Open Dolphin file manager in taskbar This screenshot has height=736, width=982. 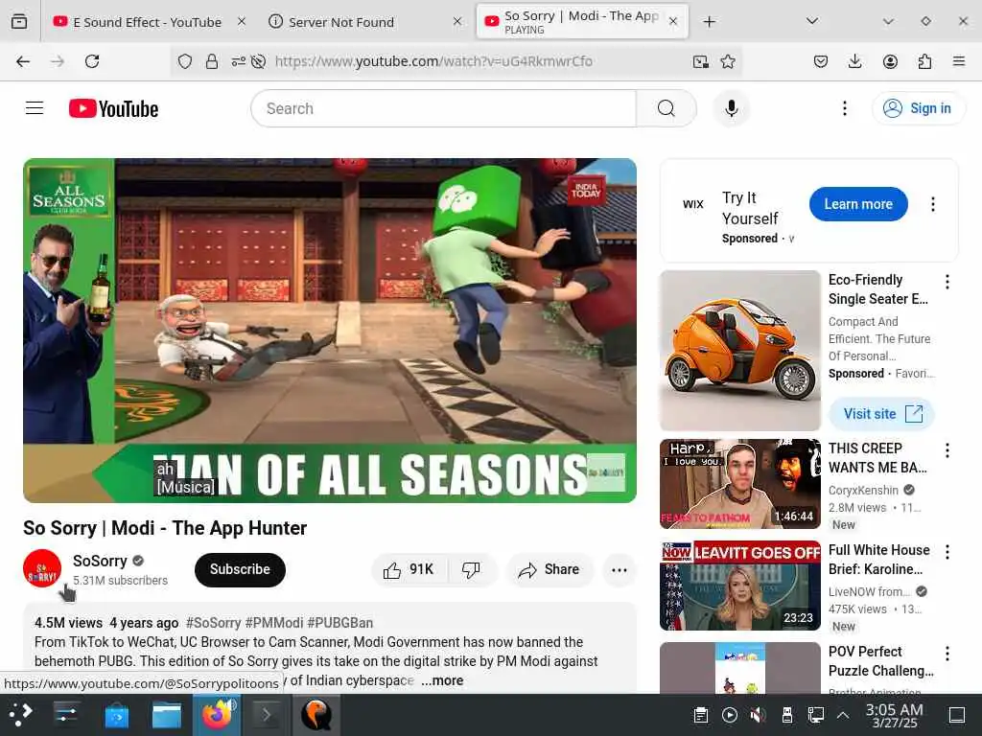167,715
